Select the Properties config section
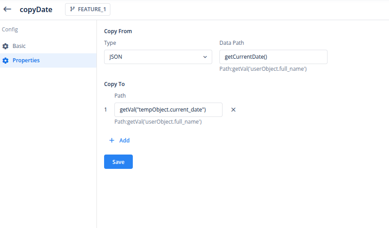The image size is (389, 228). point(48,60)
